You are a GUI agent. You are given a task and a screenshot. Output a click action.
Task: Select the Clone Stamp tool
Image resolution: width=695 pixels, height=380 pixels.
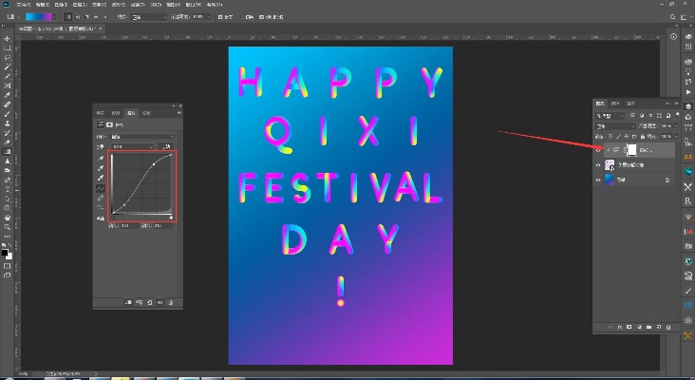7,123
